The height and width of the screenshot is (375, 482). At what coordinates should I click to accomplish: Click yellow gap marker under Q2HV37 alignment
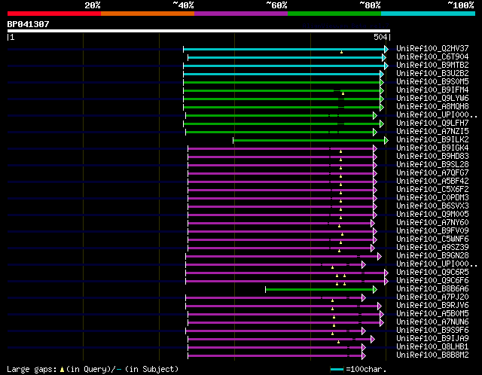[x=341, y=52]
